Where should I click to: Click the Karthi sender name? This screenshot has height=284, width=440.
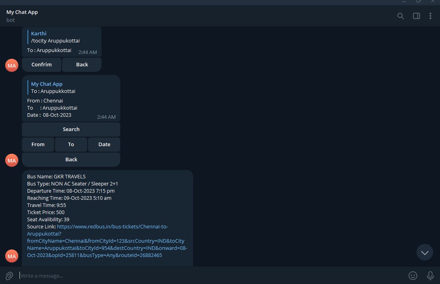(x=39, y=33)
